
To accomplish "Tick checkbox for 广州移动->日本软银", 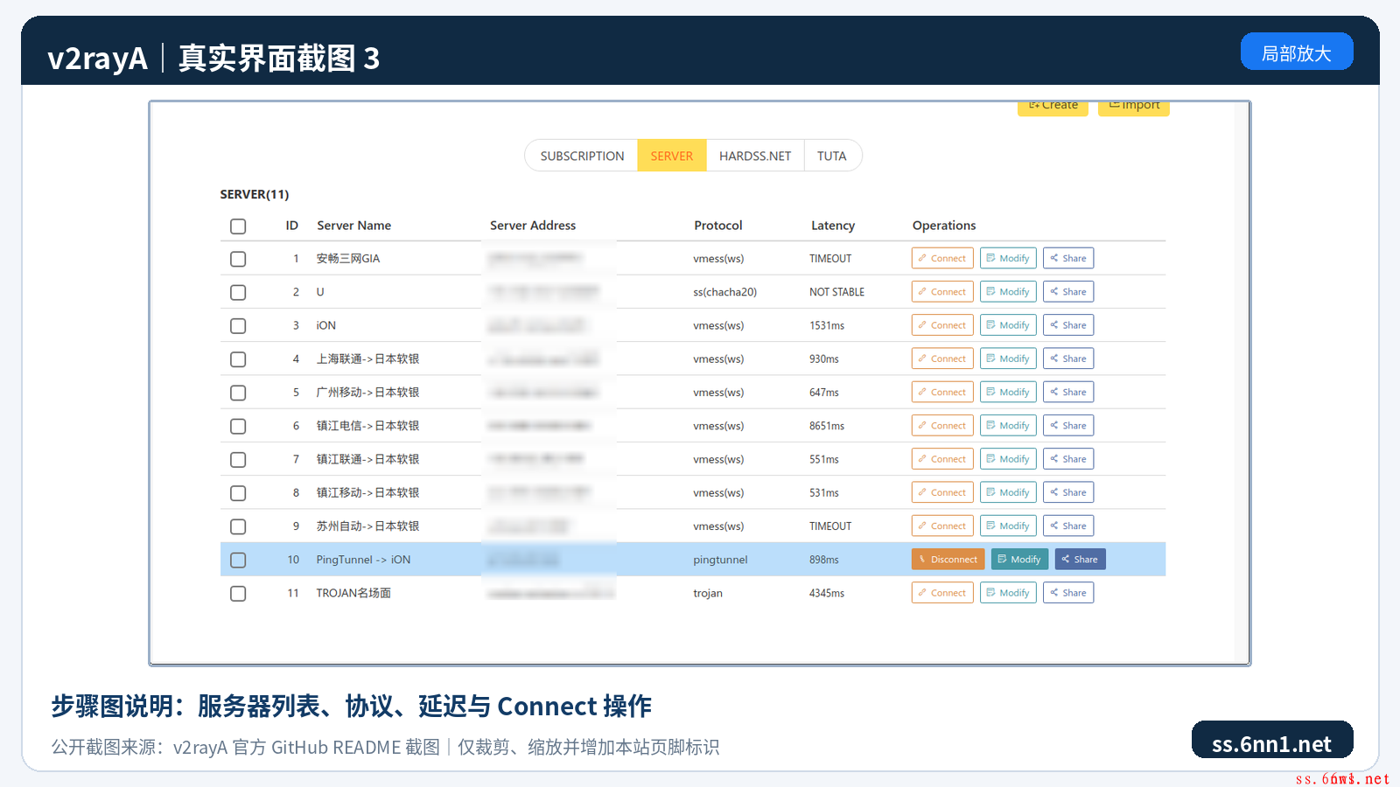I will tap(238, 393).
